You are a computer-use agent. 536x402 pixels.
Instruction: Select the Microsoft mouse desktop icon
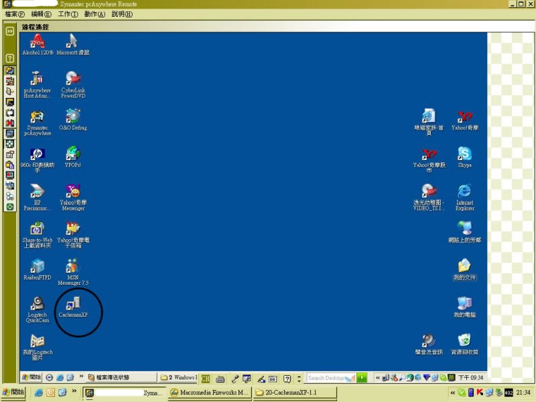click(x=73, y=44)
